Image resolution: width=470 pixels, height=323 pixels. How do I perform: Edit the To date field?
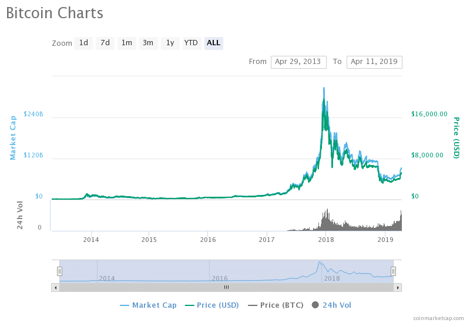[374, 62]
